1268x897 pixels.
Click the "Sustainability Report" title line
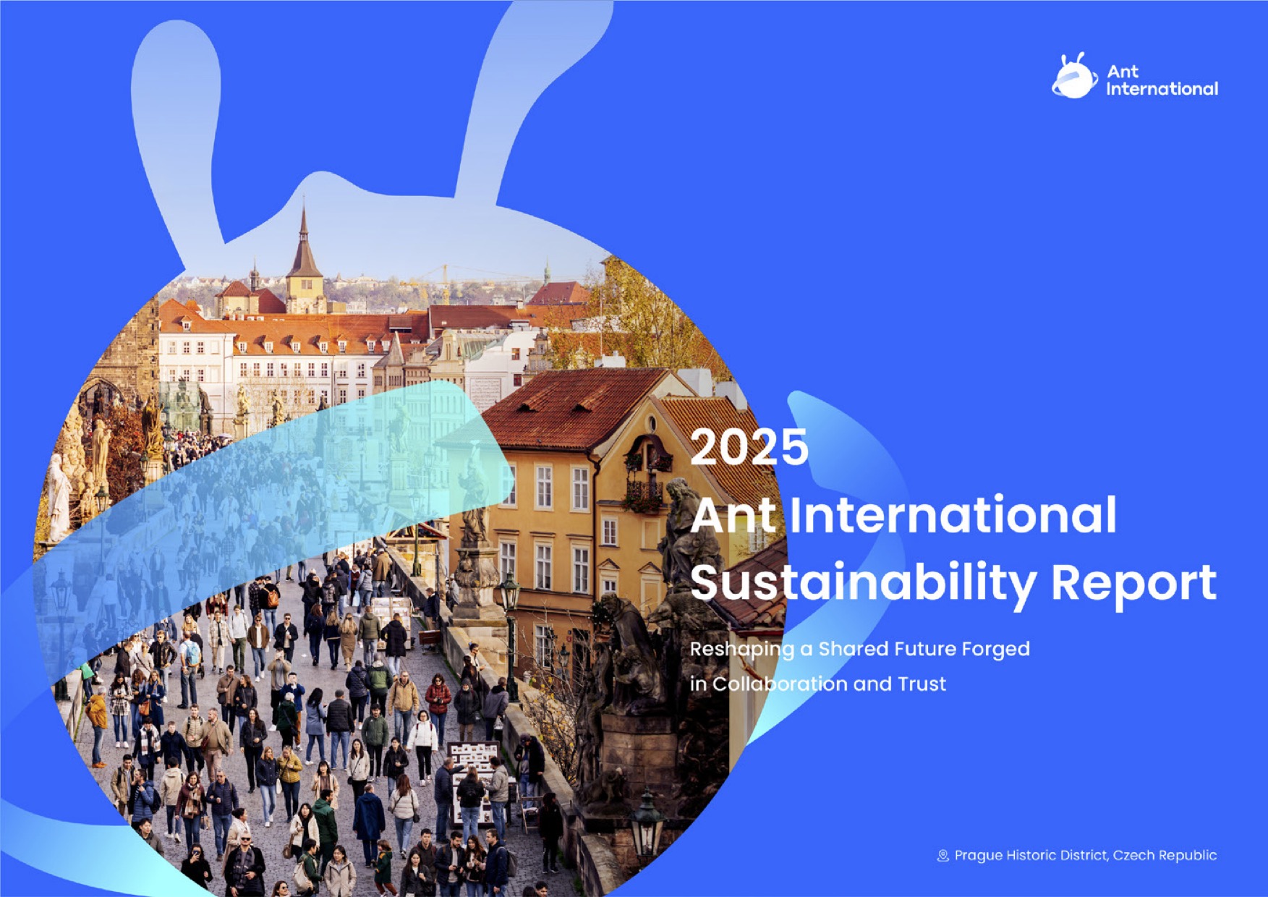(953, 584)
